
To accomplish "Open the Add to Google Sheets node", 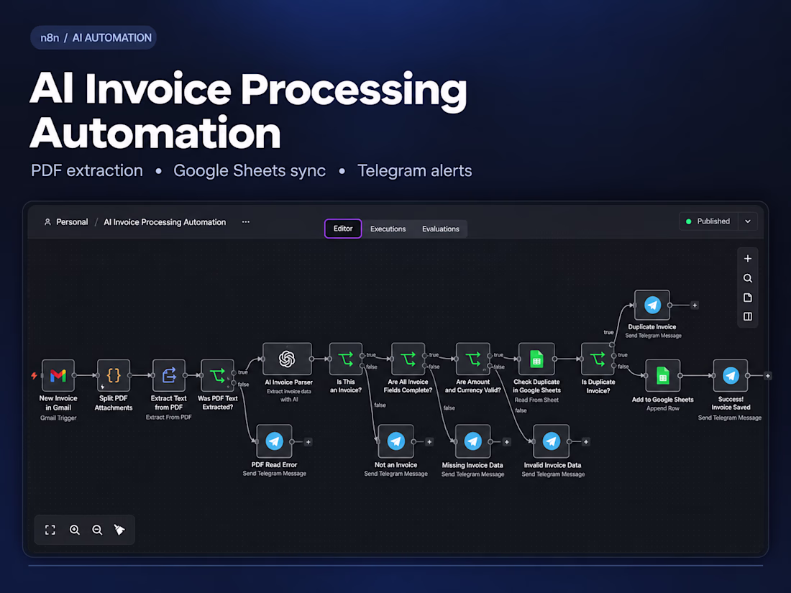I will 662,376.
